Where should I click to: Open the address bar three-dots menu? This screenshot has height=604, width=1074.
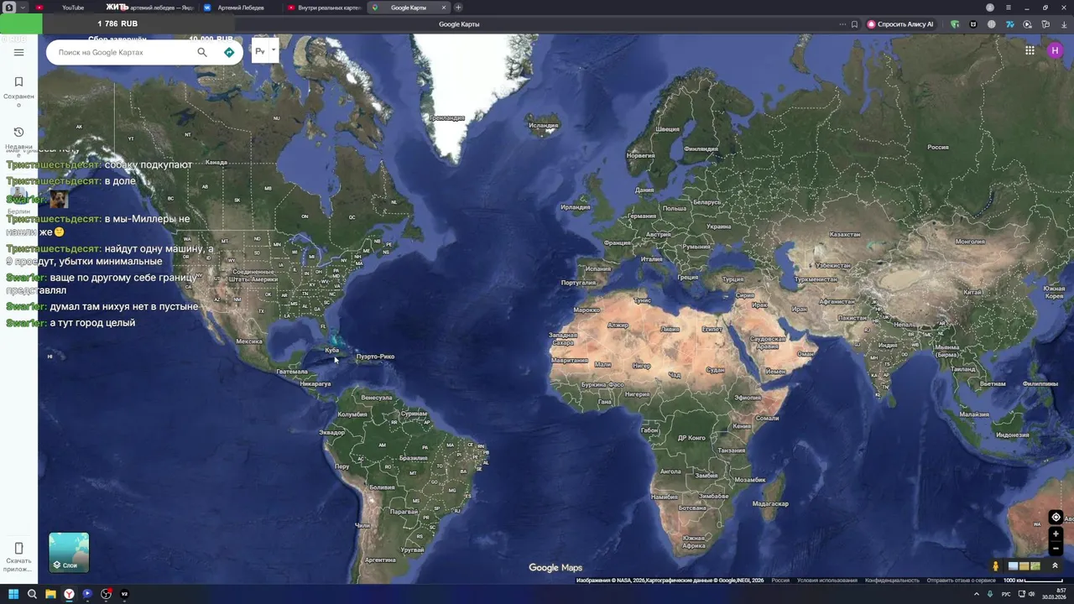click(842, 24)
